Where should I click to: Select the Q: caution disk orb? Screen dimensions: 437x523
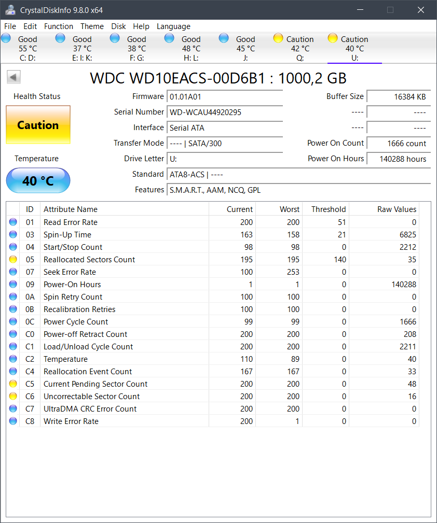pos(278,38)
